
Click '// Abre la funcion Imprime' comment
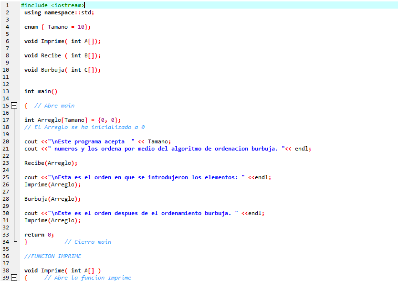point(88,278)
